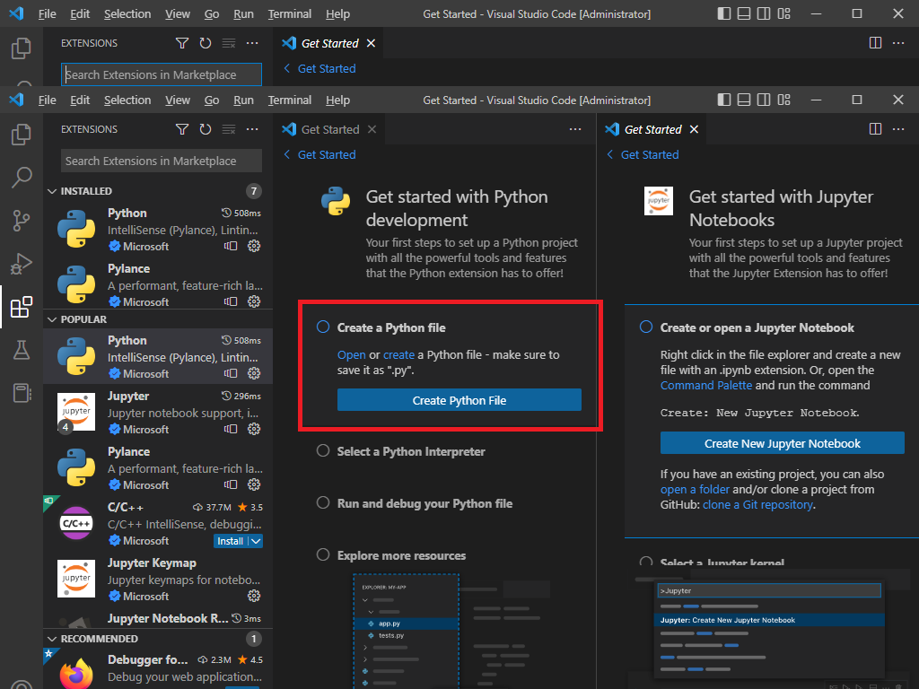Open Extensions more actions in front window
919x689 pixels.
[x=252, y=129]
